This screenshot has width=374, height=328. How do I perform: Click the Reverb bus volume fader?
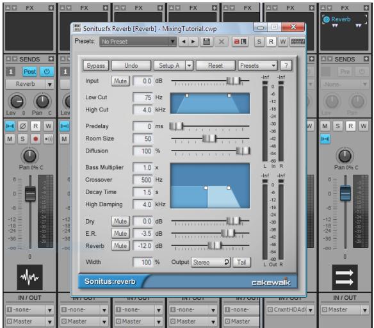(x=345, y=193)
